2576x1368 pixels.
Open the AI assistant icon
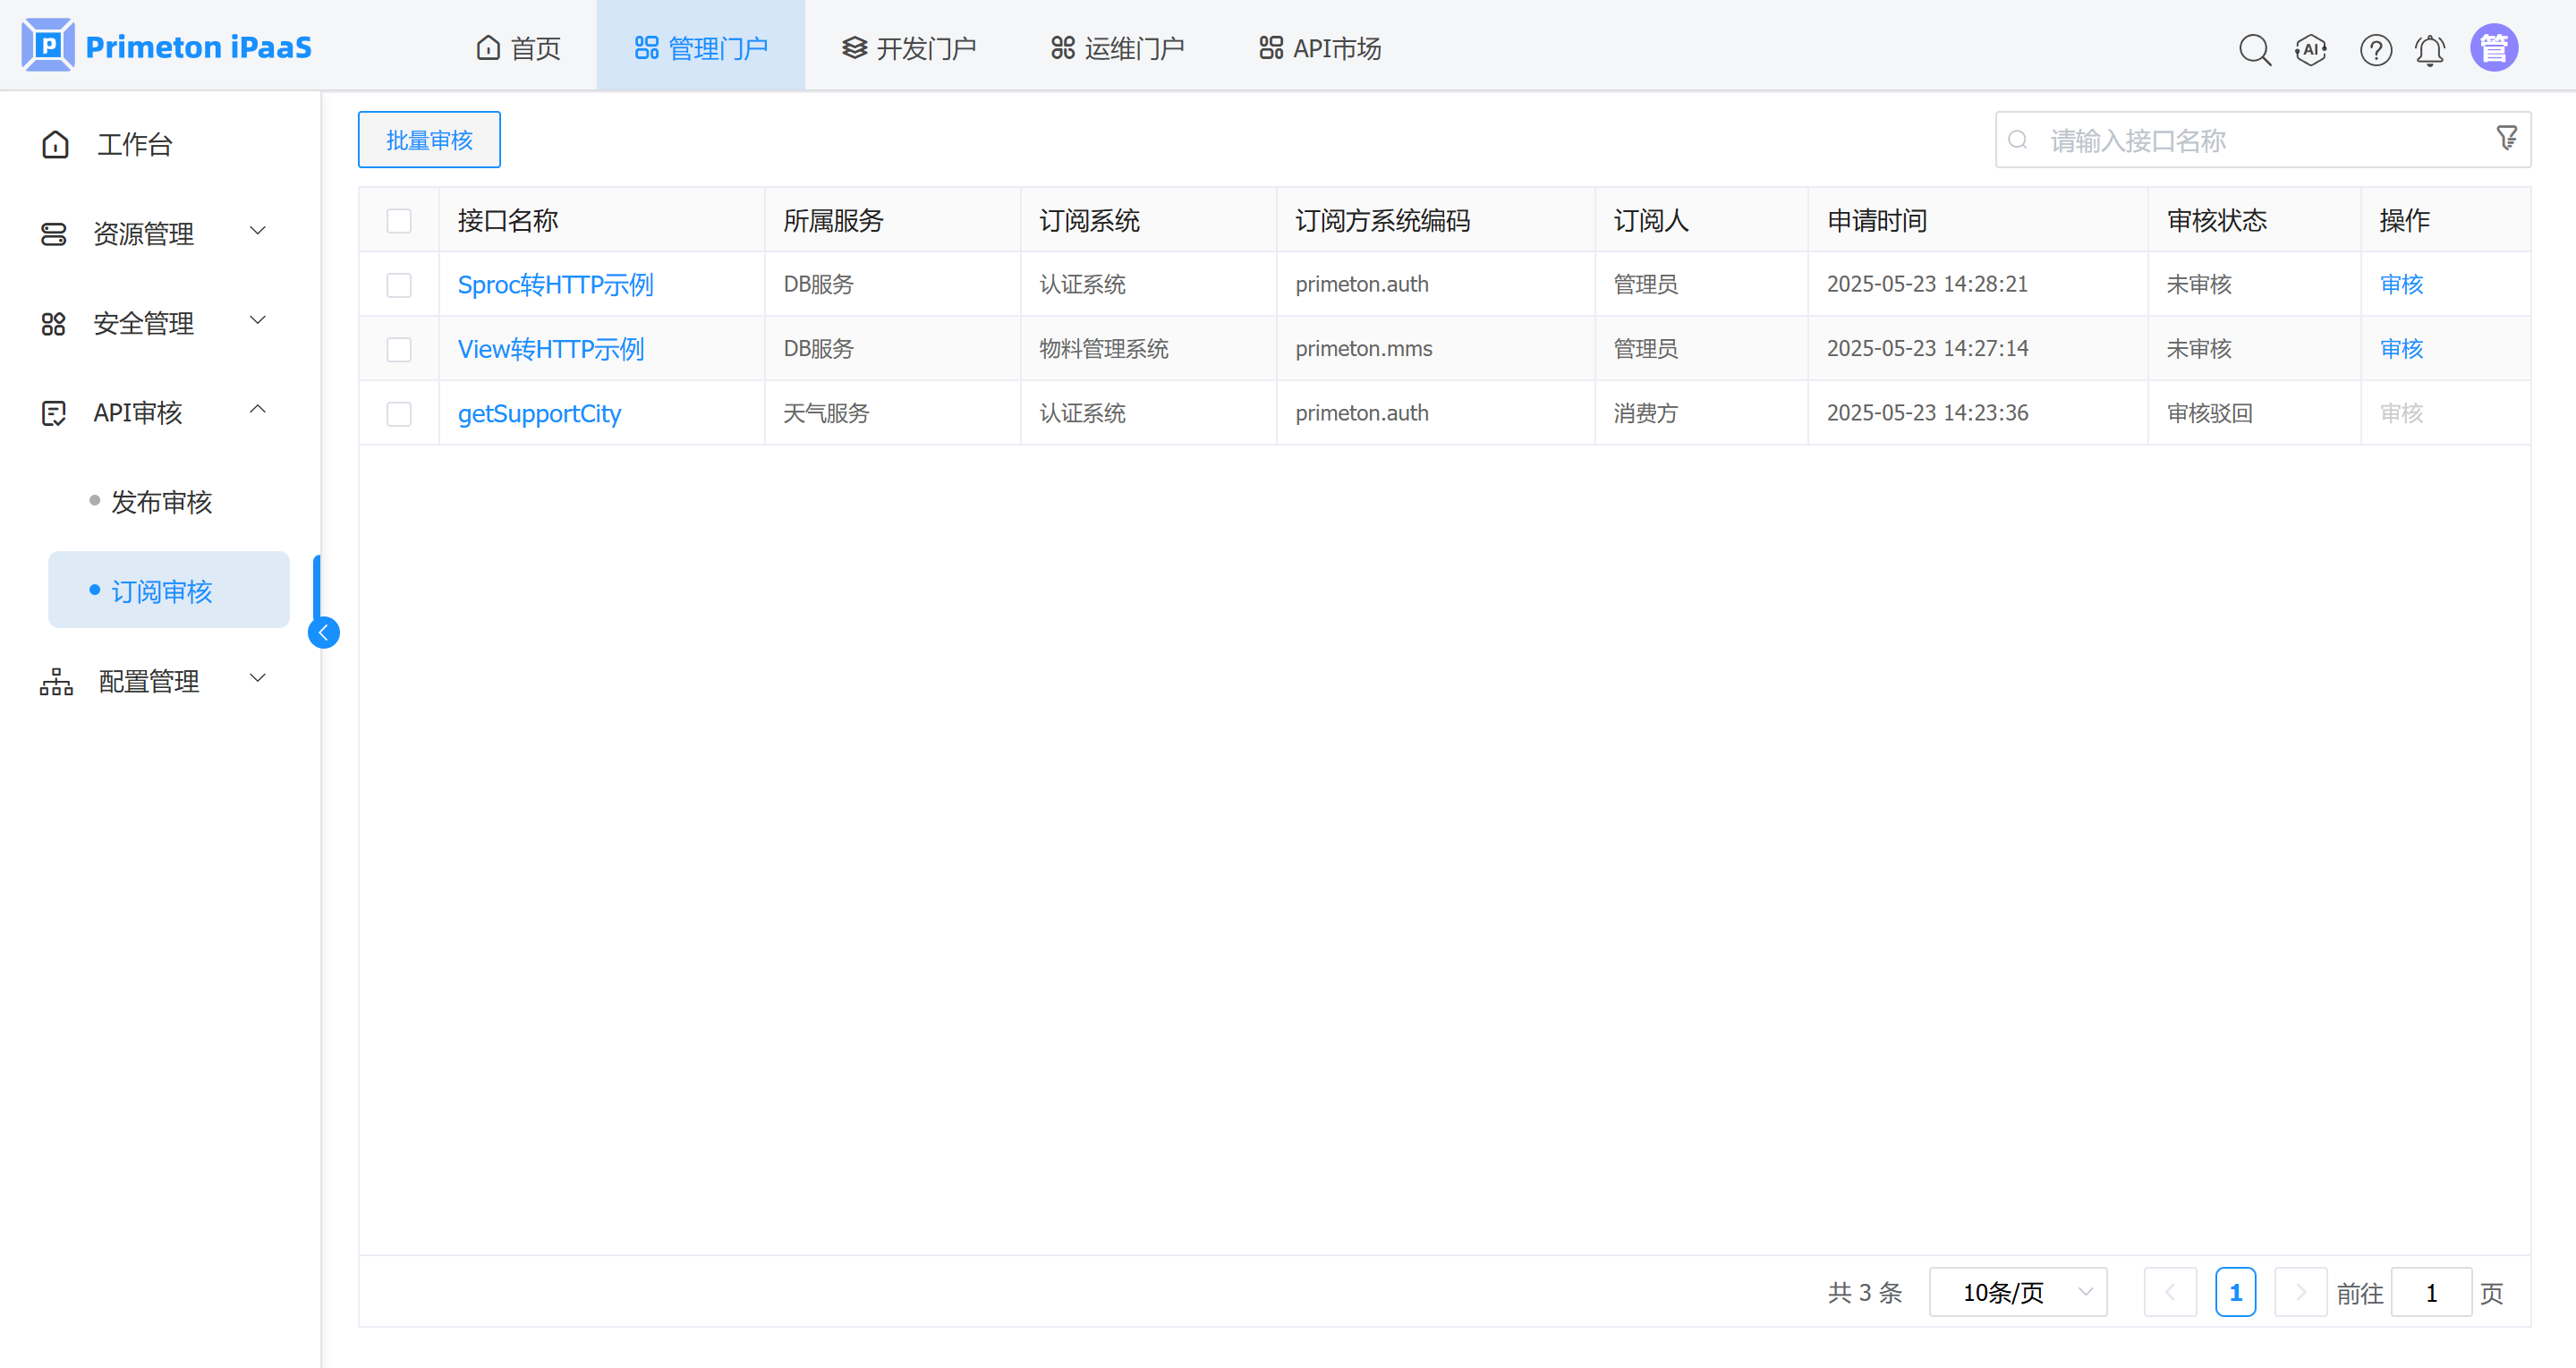[2311, 49]
